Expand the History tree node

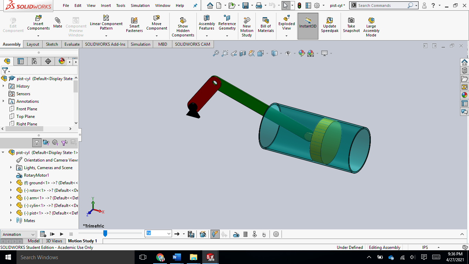click(3, 86)
